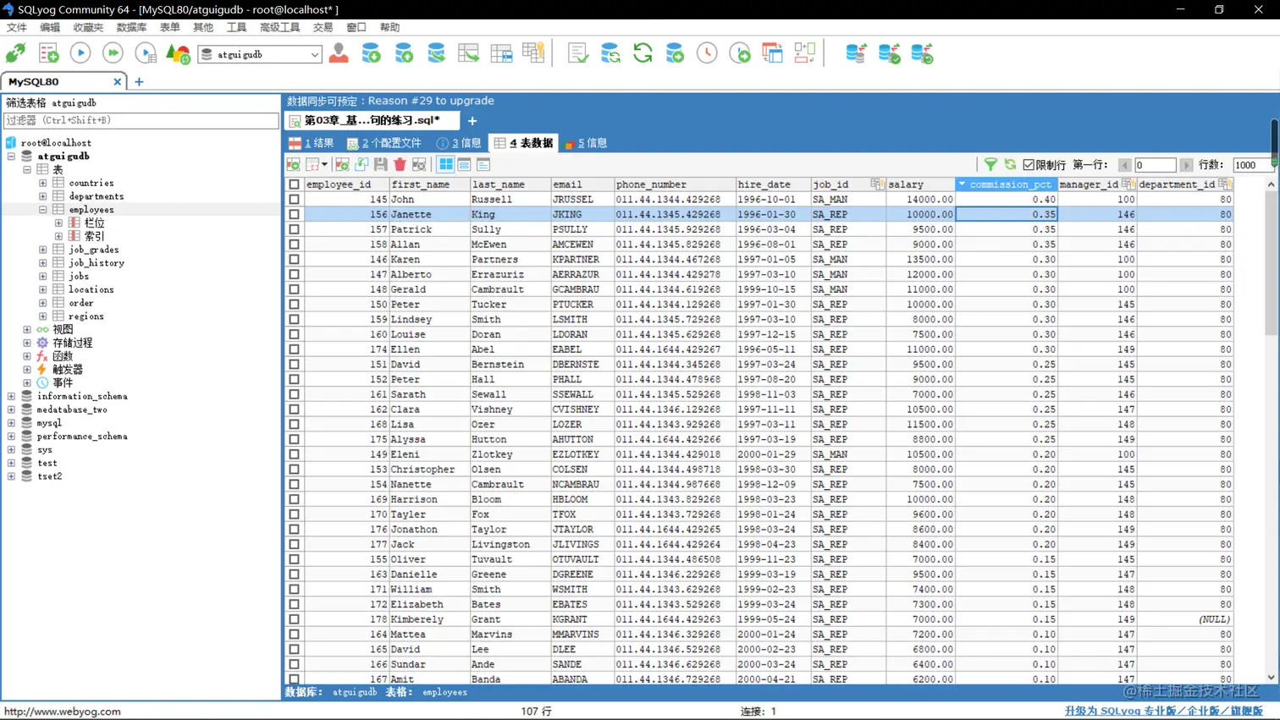Click the single-arrow Execute query button
The image size is (1280, 720).
pyautogui.click(x=80, y=53)
